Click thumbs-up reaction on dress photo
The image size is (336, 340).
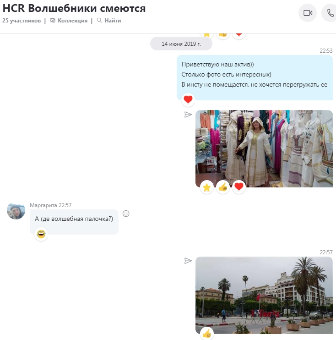click(x=223, y=187)
